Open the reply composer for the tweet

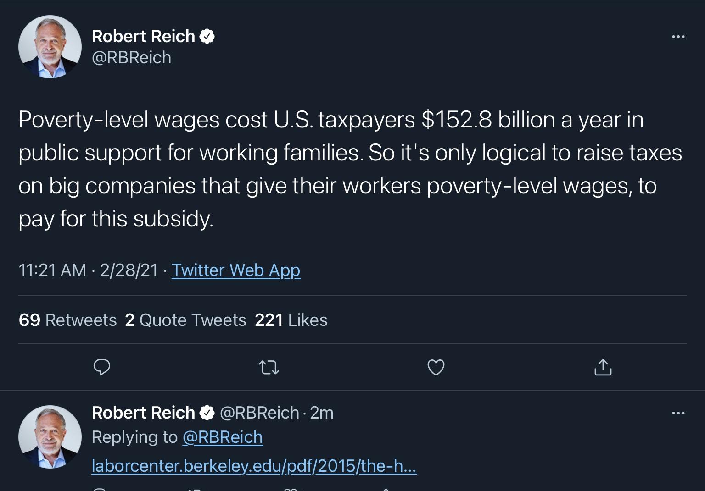tap(102, 367)
